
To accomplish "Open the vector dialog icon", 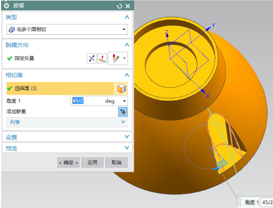I will pos(102,58).
